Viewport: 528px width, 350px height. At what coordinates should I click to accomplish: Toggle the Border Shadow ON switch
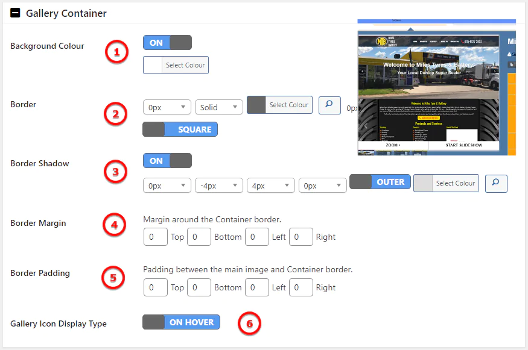[167, 161]
